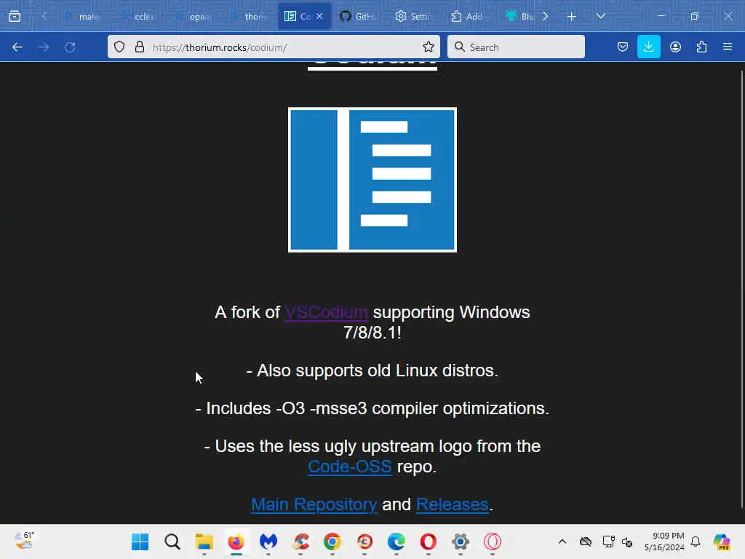This screenshot has height=559, width=745.
Task: Open the Windows Start menu
Action: pos(140,542)
